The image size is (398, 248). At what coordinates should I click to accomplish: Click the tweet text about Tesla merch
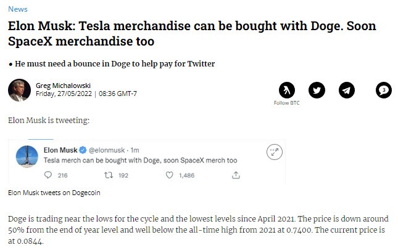coord(140,160)
